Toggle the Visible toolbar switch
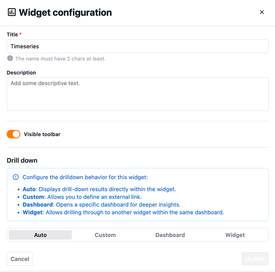The image size is (275, 272). [x=14, y=134]
